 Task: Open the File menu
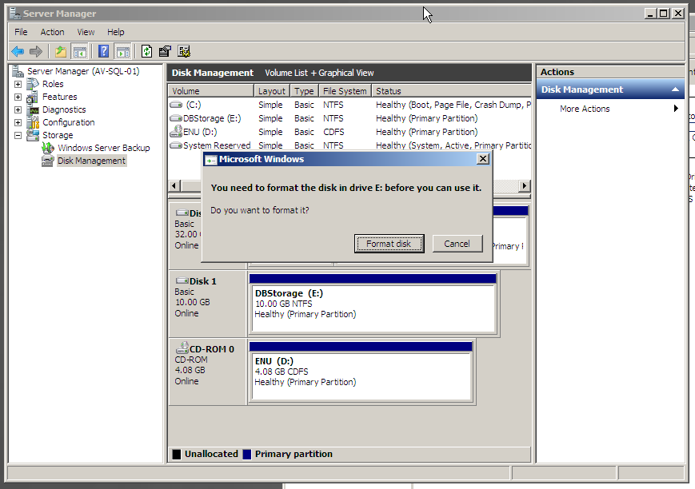[x=21, y=32]
